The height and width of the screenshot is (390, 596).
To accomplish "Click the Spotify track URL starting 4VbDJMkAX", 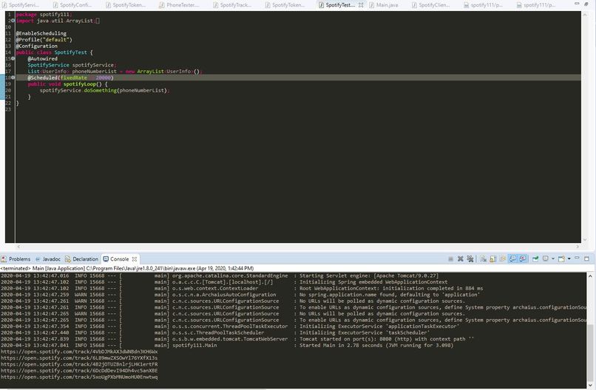I will pyautogui.click(x=79, y=352).
